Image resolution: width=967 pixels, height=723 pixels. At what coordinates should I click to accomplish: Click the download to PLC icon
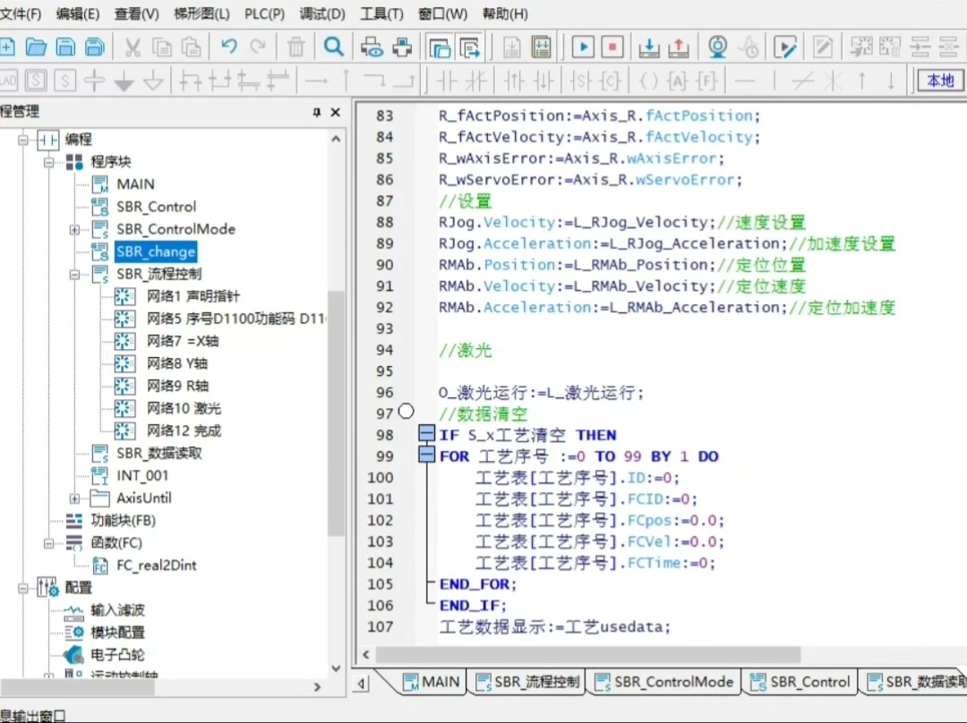[x=649, y=47]
